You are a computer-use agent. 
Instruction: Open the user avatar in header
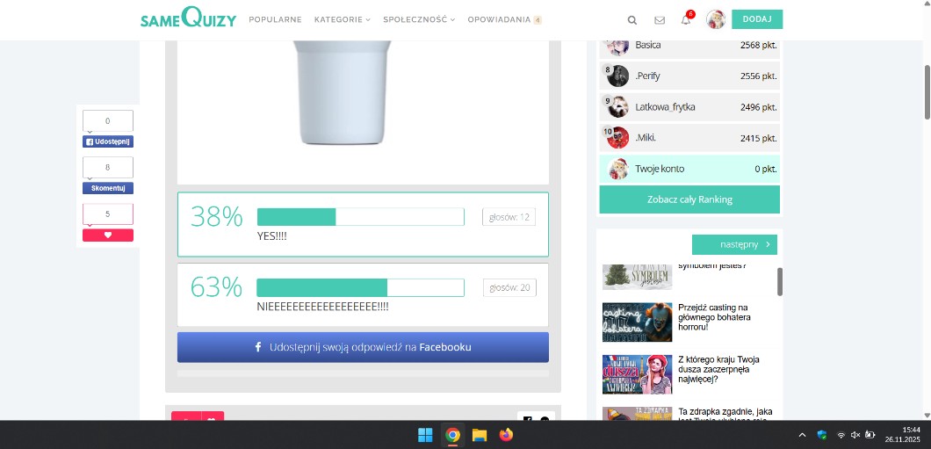point(715,19)
